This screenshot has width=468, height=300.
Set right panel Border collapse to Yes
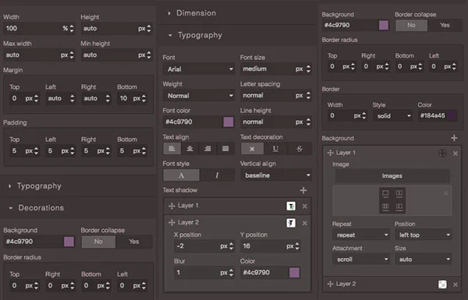[445, 25]
